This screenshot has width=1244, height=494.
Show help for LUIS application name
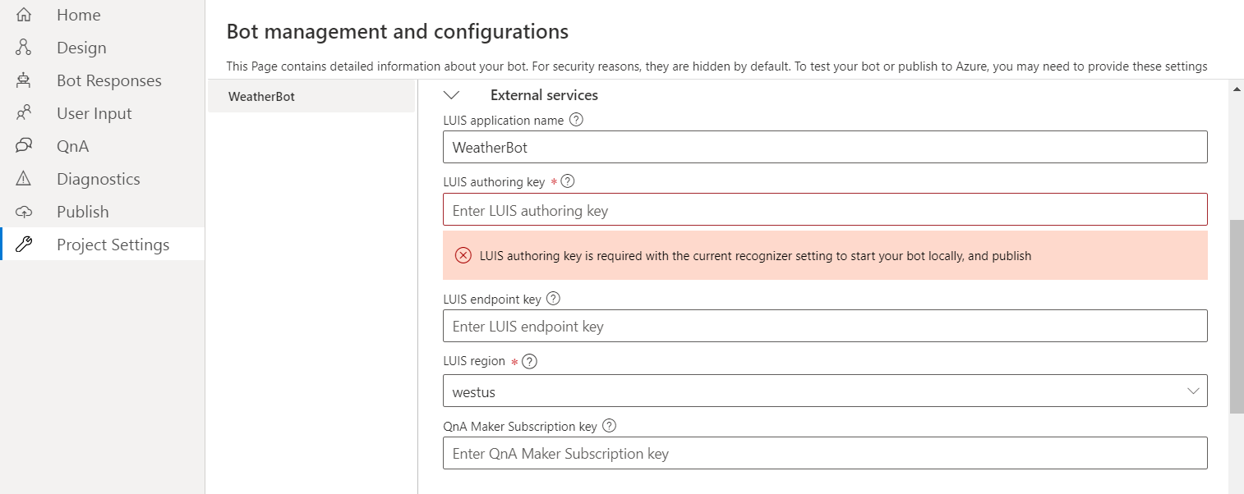(x=576, y=120)
